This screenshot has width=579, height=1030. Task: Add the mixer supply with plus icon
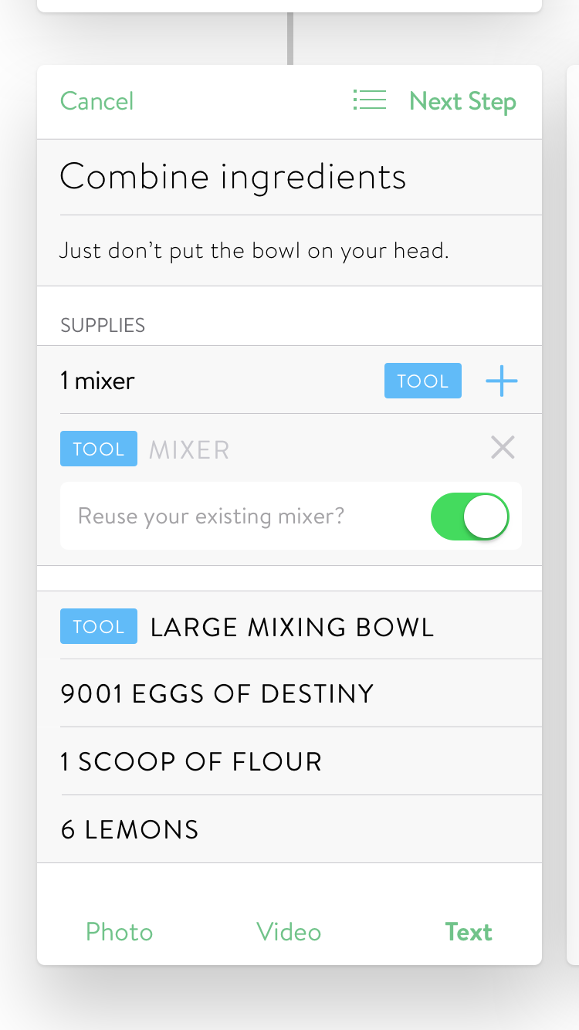click(x=502, y=381)
